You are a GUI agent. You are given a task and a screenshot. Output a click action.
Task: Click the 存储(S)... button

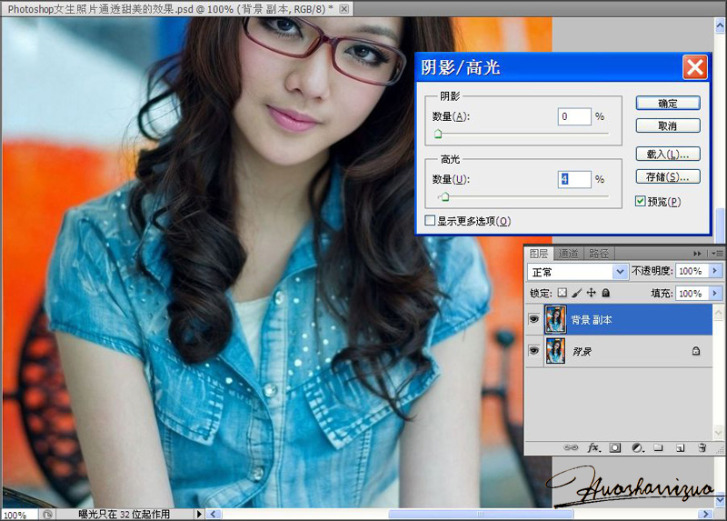click(x=668, y=176)
